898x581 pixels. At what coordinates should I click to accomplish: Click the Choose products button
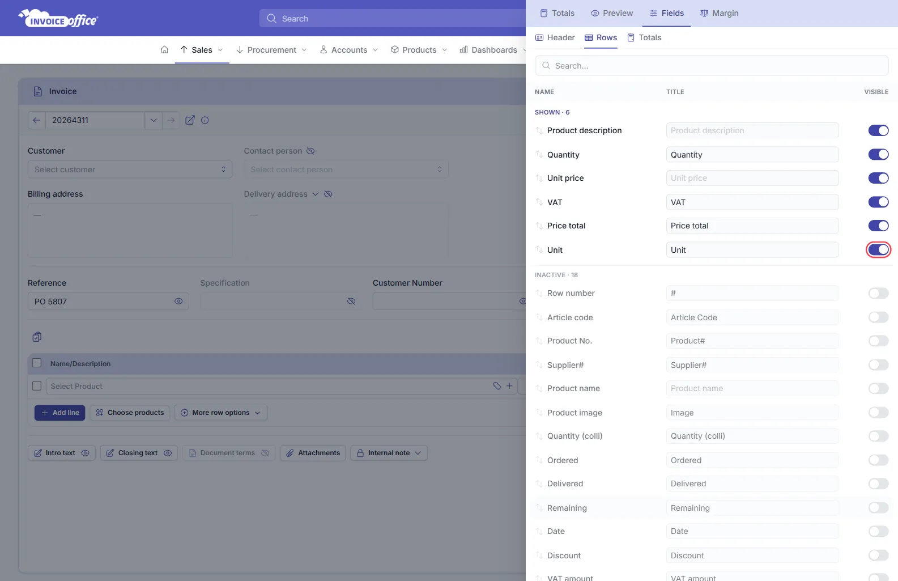point(130,413)
